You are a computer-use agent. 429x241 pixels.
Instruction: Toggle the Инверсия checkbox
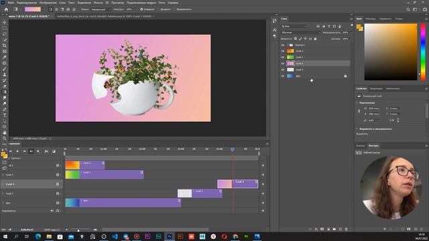pyautogui.click(x=141, y=9)
